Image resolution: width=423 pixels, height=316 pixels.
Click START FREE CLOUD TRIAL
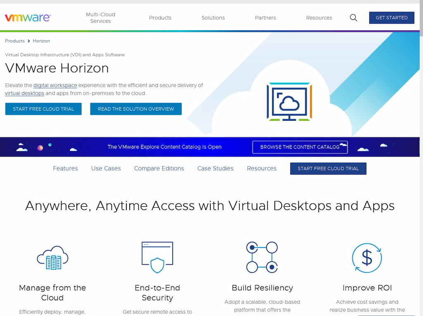point(43,109)
